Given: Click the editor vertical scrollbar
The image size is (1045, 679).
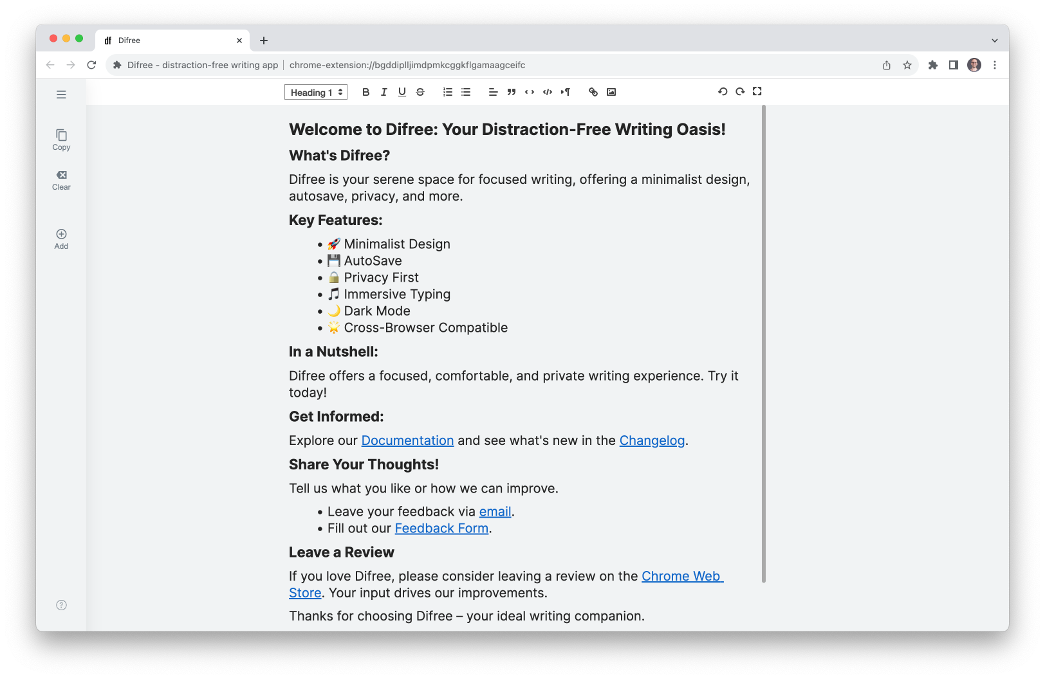Looking at the screenshot, I should [764, 344].
